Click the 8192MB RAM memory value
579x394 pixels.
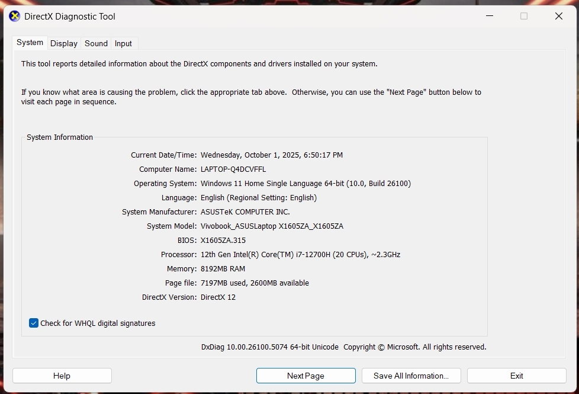224,269
